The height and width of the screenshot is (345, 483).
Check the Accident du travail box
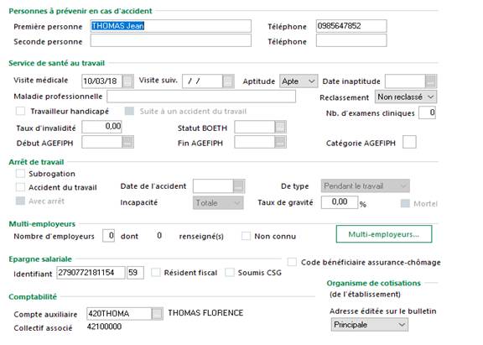pyautogui.click(x=20, y=187)
